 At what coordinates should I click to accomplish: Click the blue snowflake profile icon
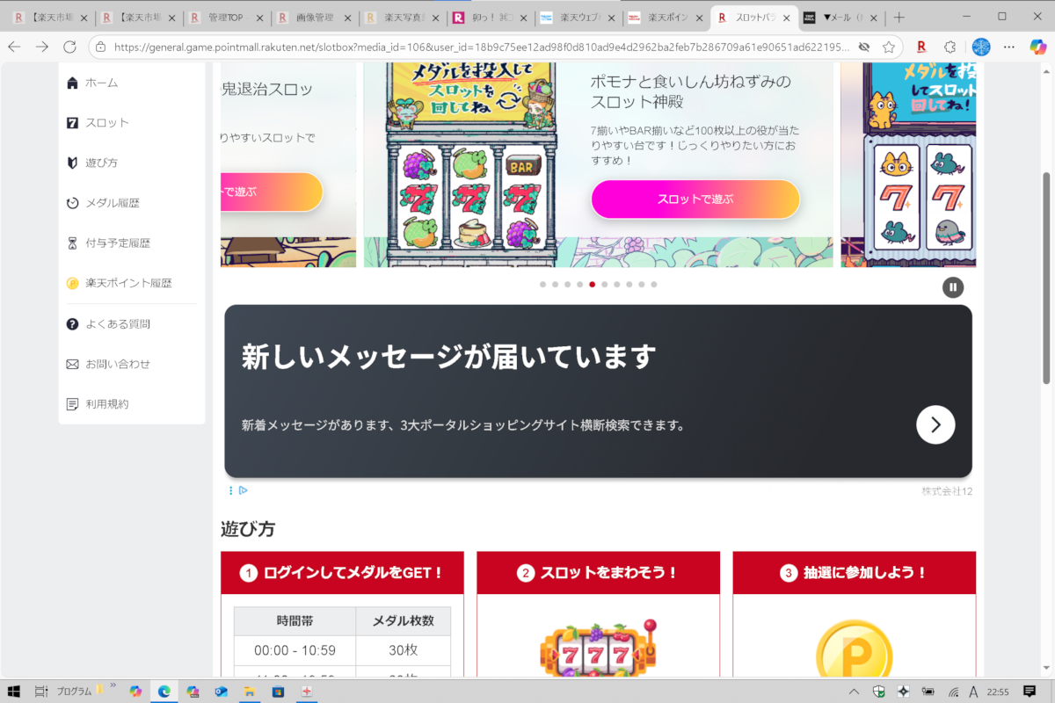[x=980, y=47]
